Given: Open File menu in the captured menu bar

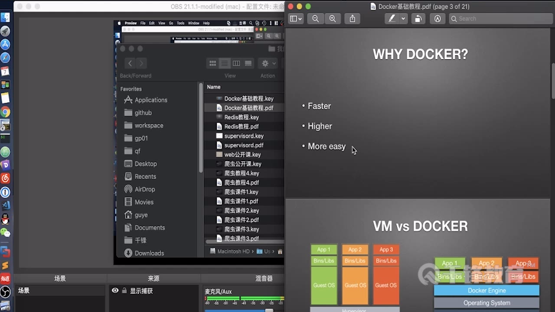Looking at the screenshot, I should click(x=143, y=23).
